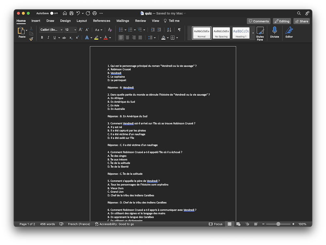The image size is (326, 245).
Task: Click the print icon in title bar
Action: [95, 13]
